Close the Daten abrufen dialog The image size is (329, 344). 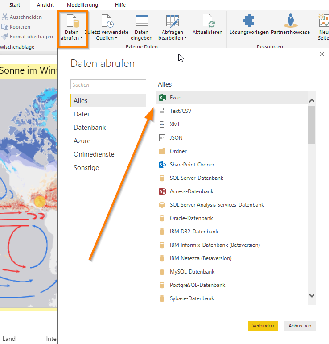(x=321, y=54)
